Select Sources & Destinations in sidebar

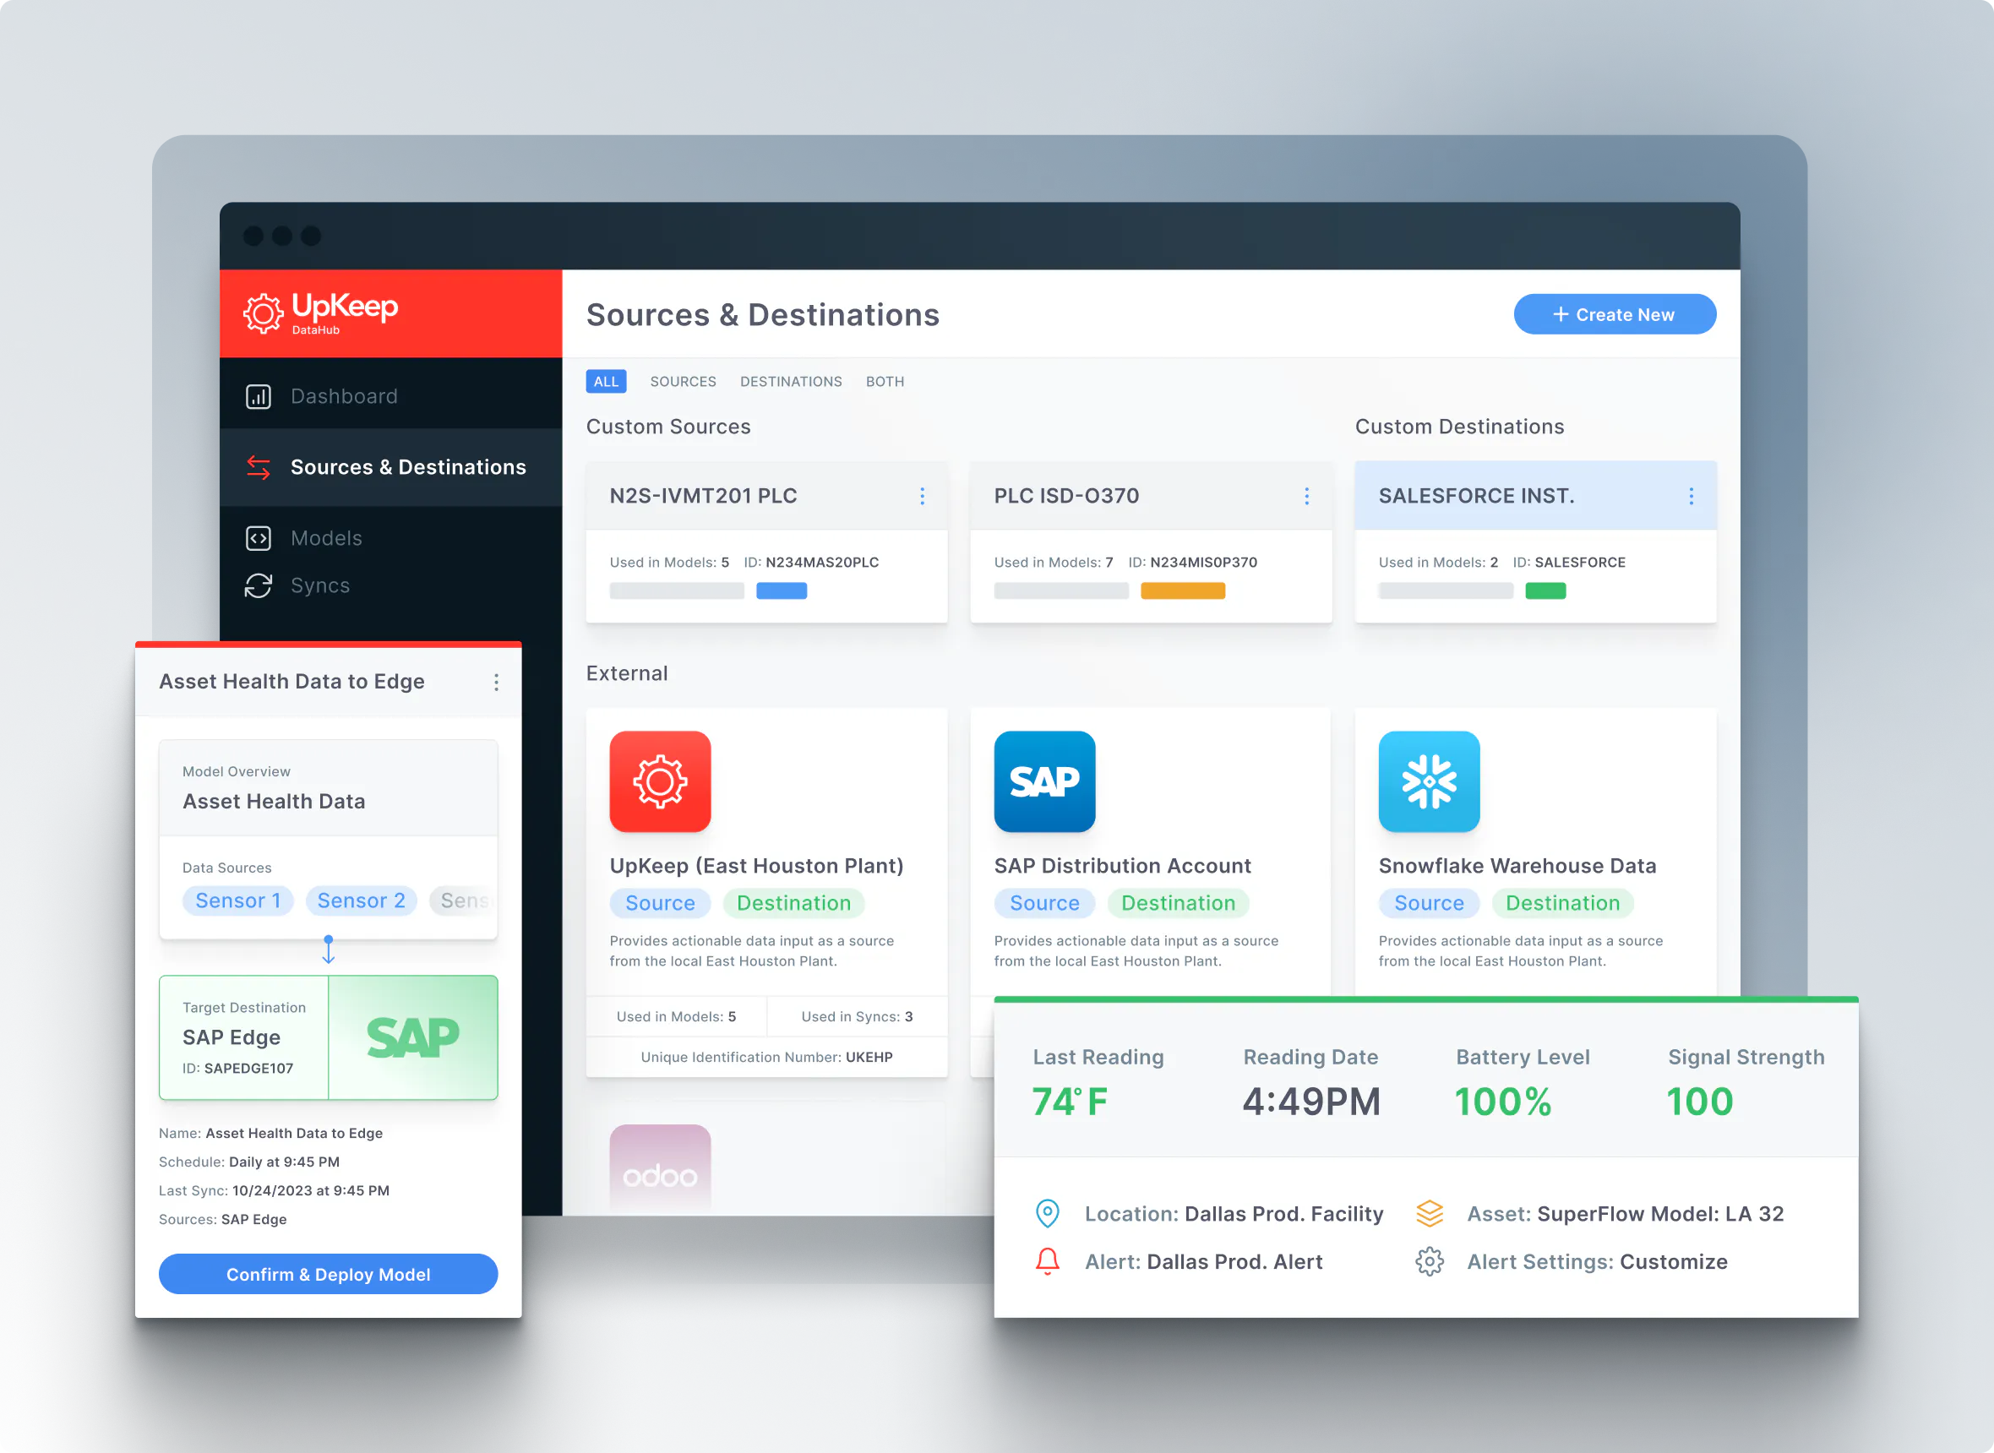click(x=390, y=467)
